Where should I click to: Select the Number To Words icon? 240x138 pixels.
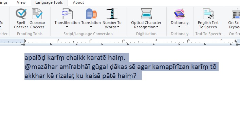112,14
